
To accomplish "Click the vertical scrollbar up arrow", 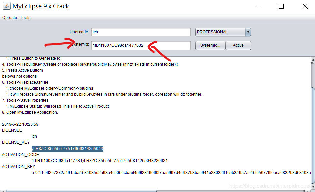I will tap(313, 60).
